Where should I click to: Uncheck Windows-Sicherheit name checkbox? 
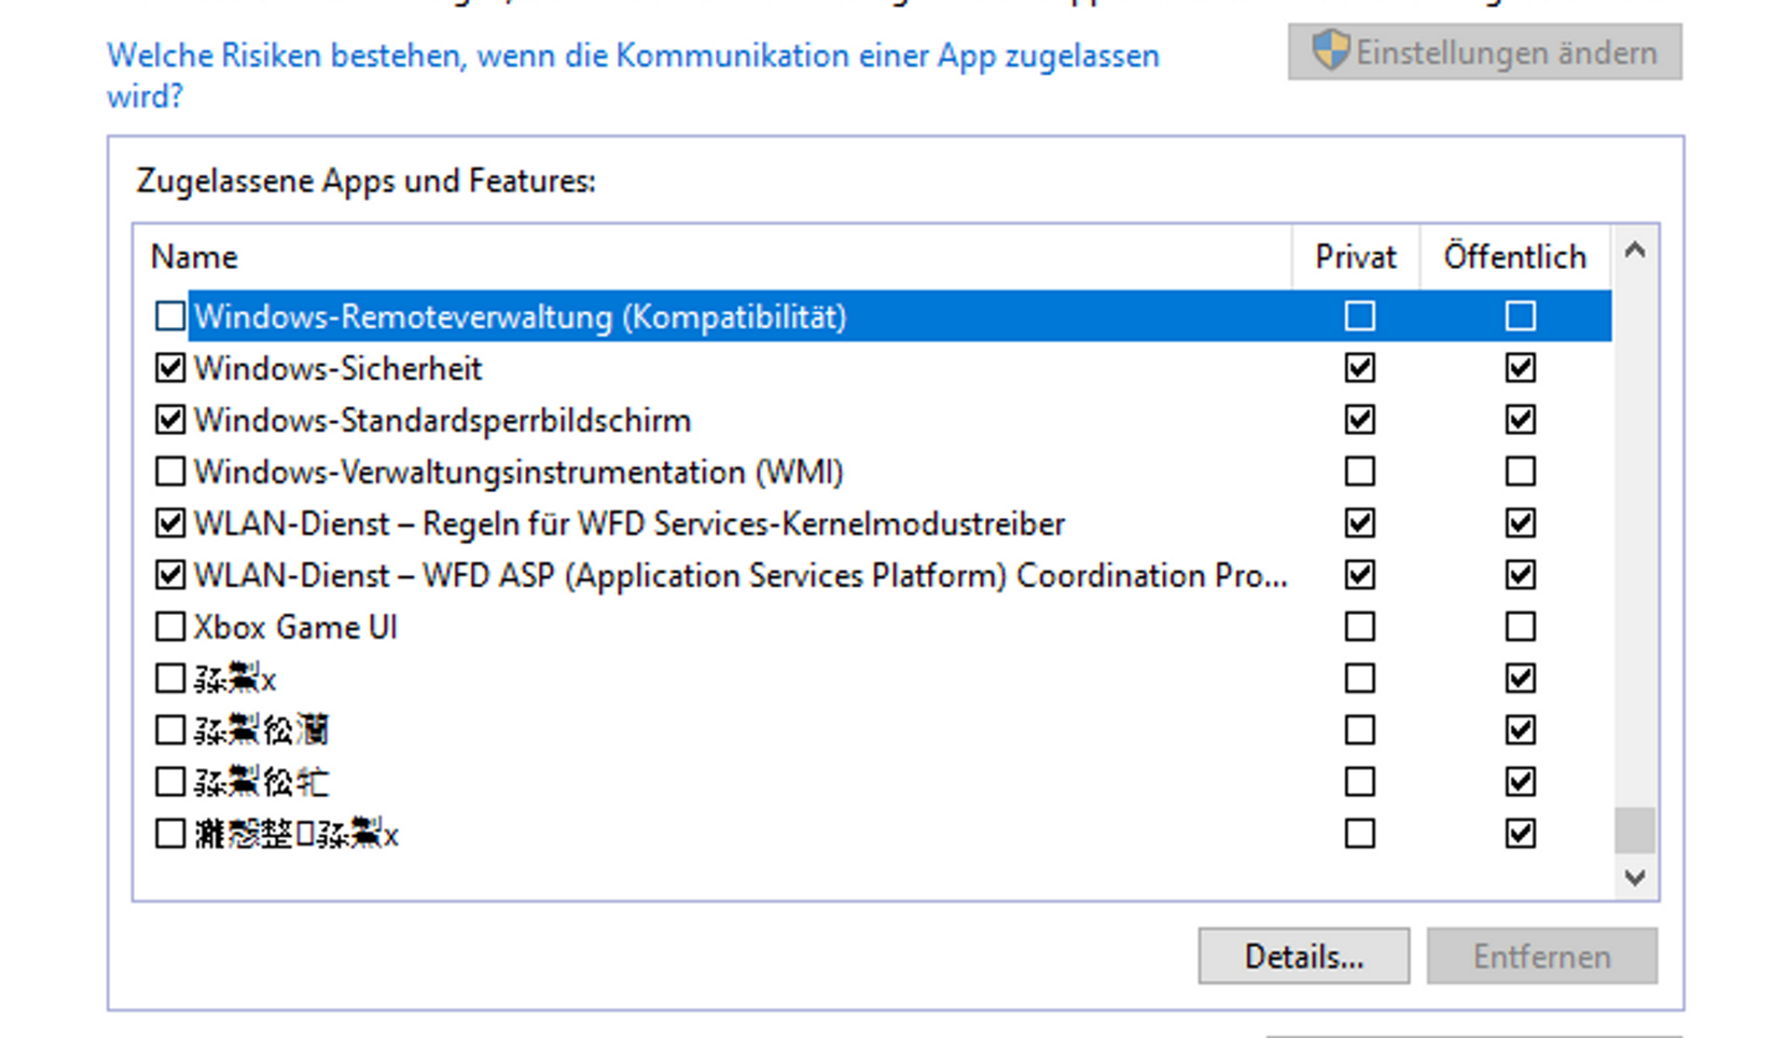point(169,368)
